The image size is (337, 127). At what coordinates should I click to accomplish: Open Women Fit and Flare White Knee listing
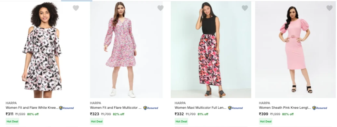pyautogui.click(x=32, y=108)
